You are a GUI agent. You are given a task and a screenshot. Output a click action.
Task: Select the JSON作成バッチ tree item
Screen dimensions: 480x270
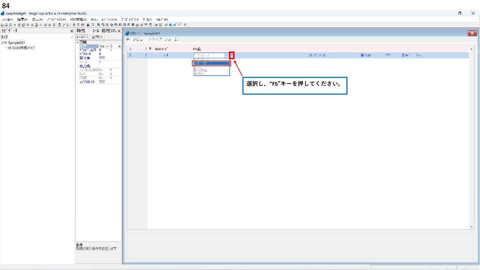pyautogui.click(x=23, y=48)
